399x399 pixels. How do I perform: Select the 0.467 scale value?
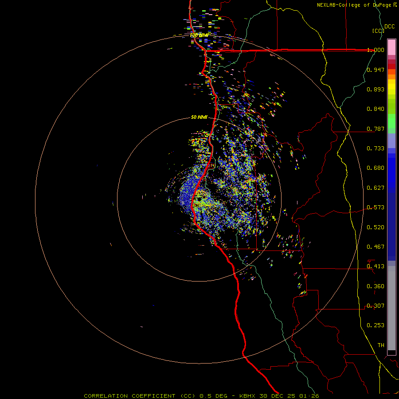(x=376, y=247)
